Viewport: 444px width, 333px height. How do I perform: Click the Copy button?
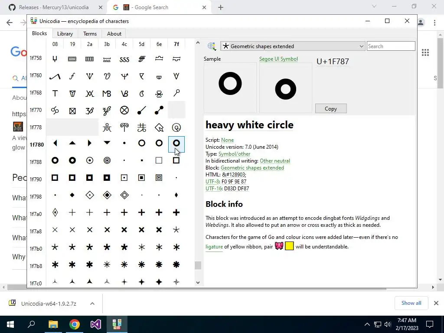(x=331, y=109)
